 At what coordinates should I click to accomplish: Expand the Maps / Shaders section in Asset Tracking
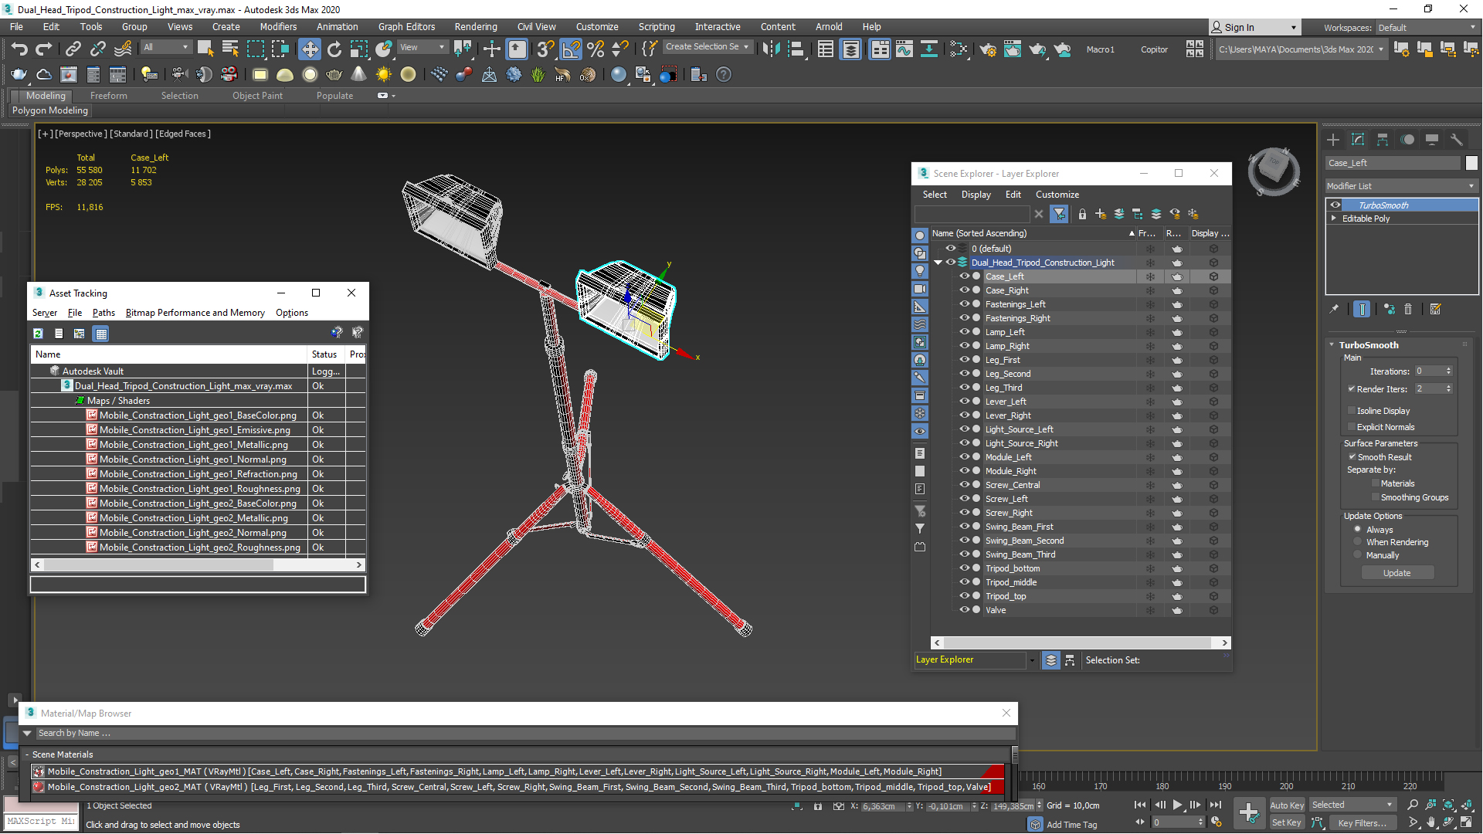point(80,400)
